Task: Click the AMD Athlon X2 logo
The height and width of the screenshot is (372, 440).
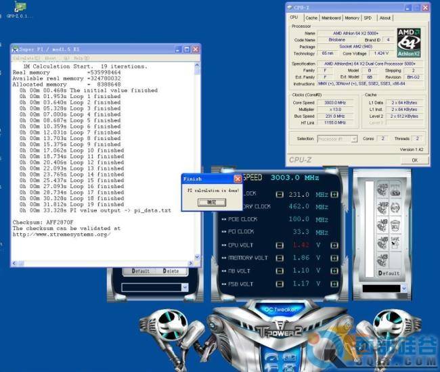Action: [409, 43]
